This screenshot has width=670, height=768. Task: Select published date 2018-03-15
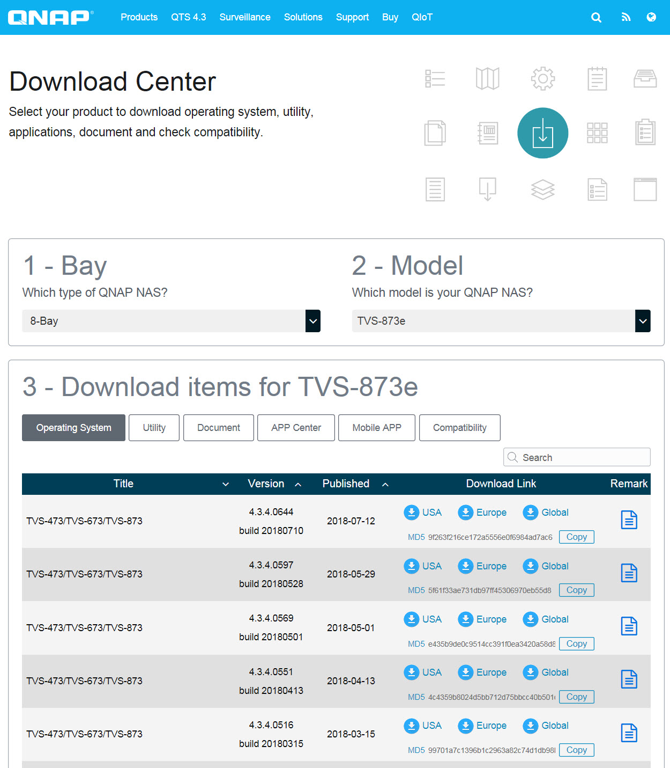click(351, 734)
